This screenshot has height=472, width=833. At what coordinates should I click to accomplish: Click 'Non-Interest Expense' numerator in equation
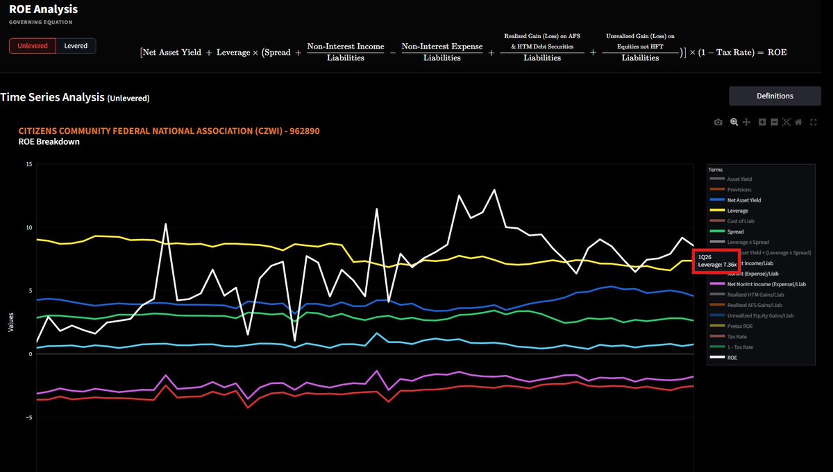442,46
